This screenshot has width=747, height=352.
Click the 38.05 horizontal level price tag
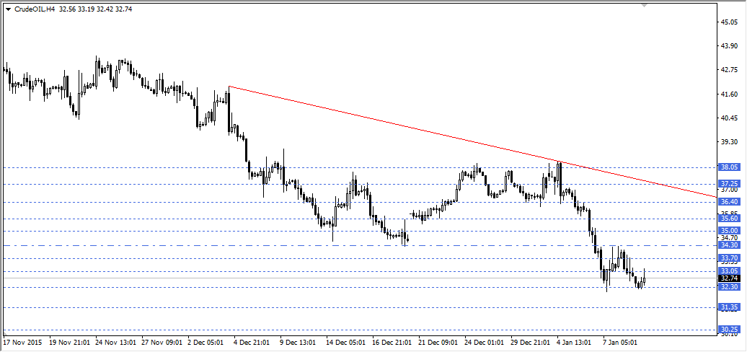click(729, 167)
